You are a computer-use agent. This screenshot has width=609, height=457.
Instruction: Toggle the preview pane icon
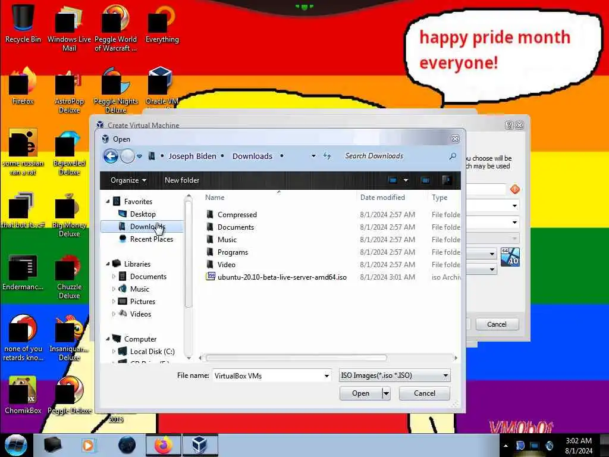tap(425, 180)
